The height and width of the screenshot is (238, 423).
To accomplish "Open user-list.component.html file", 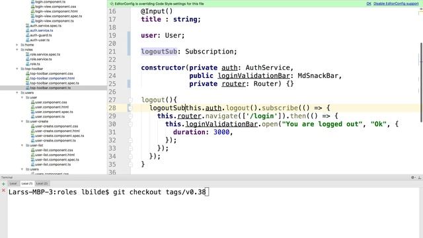I will [53, 155].
